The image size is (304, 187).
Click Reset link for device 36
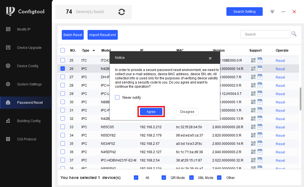tap(280, 152)
